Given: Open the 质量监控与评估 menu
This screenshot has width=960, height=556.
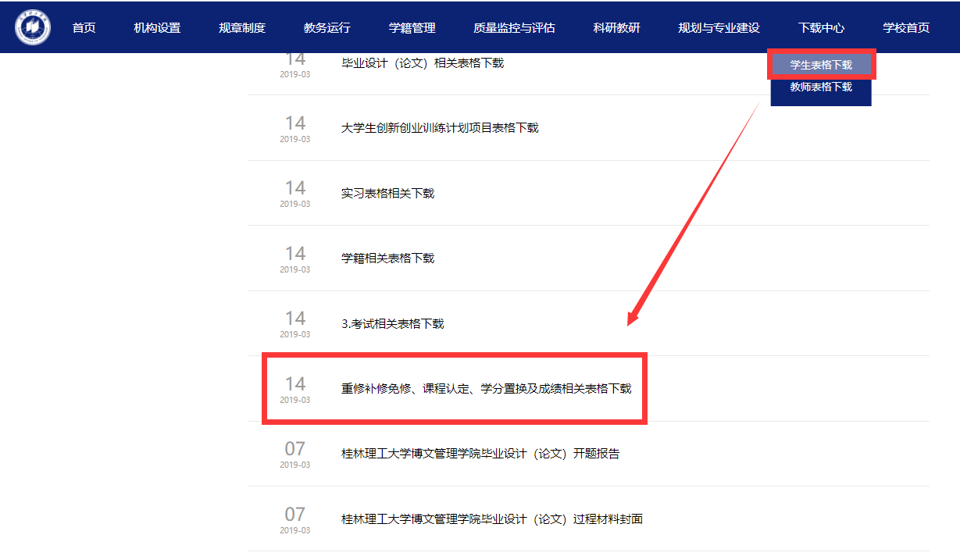Looking at the screenshot, I should point(514,28).
